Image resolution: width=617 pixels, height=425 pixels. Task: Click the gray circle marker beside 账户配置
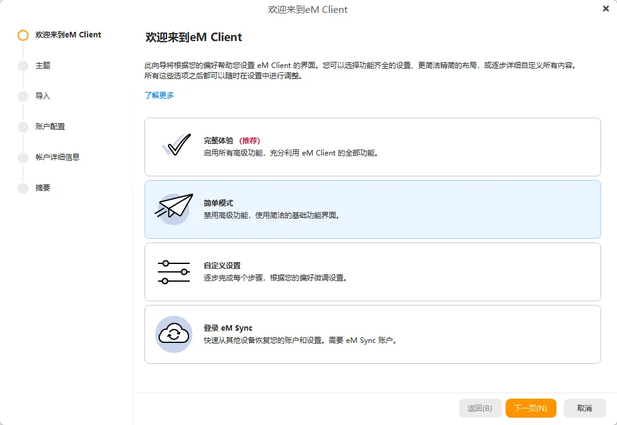[x=23, y=127]
